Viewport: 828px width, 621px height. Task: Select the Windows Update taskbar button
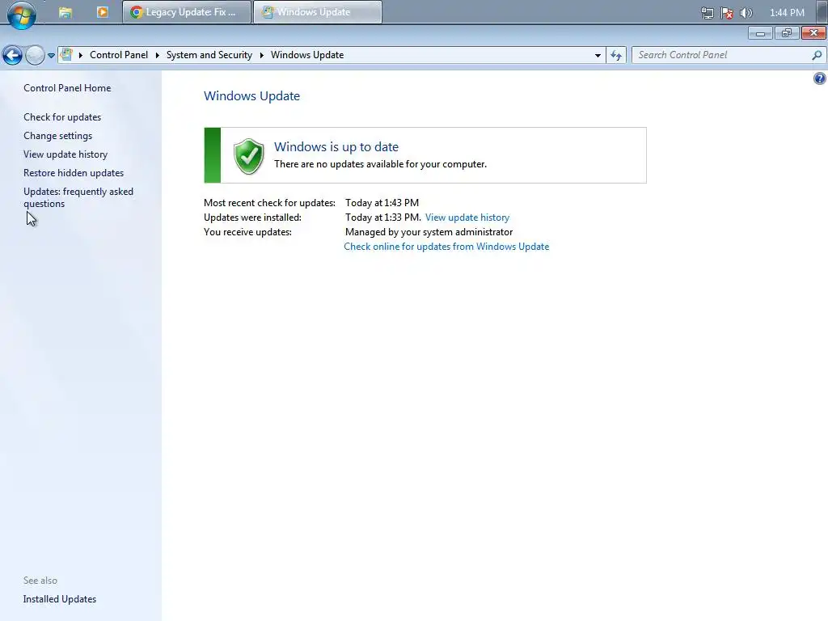pyautogui.click(x=317, y=12)
